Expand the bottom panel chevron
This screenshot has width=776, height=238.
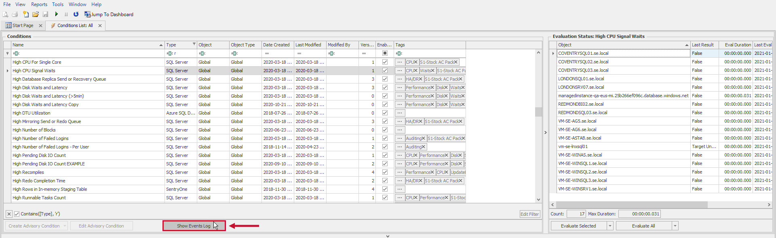coord(388,236)
